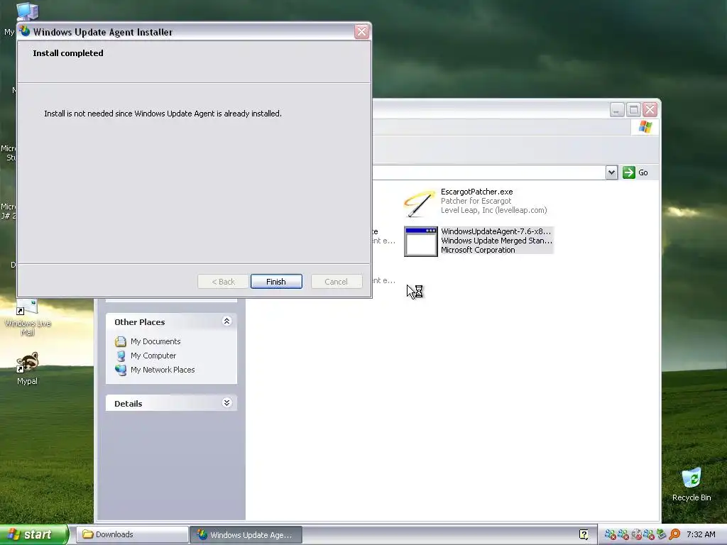Open the address bar dropdown arrow
Screen dimensions: 727x545
611,172
